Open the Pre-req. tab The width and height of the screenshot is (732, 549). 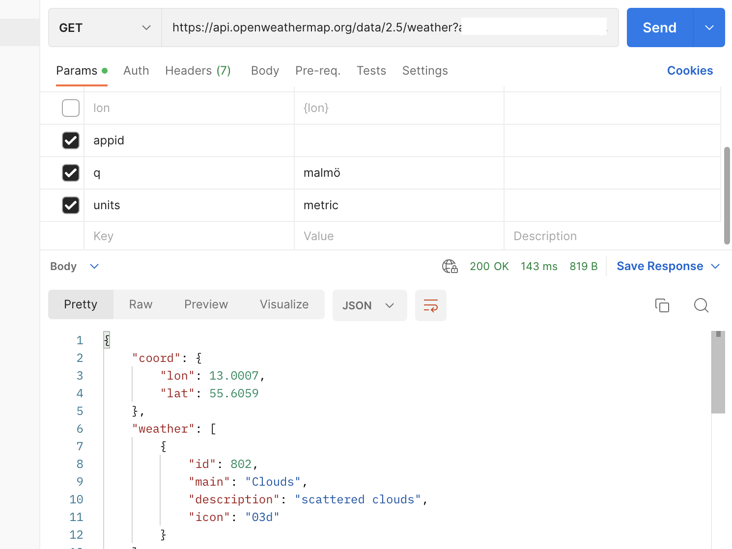click(x=318, y=71)
